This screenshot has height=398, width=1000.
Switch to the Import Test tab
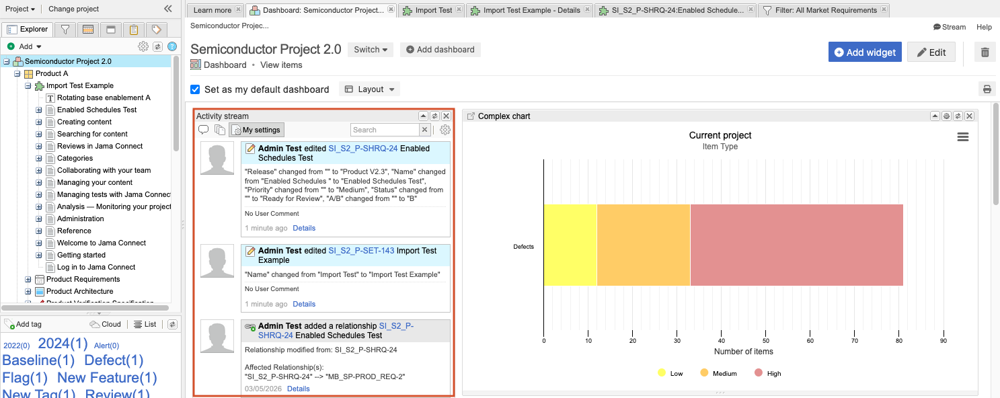click(430, 10)
